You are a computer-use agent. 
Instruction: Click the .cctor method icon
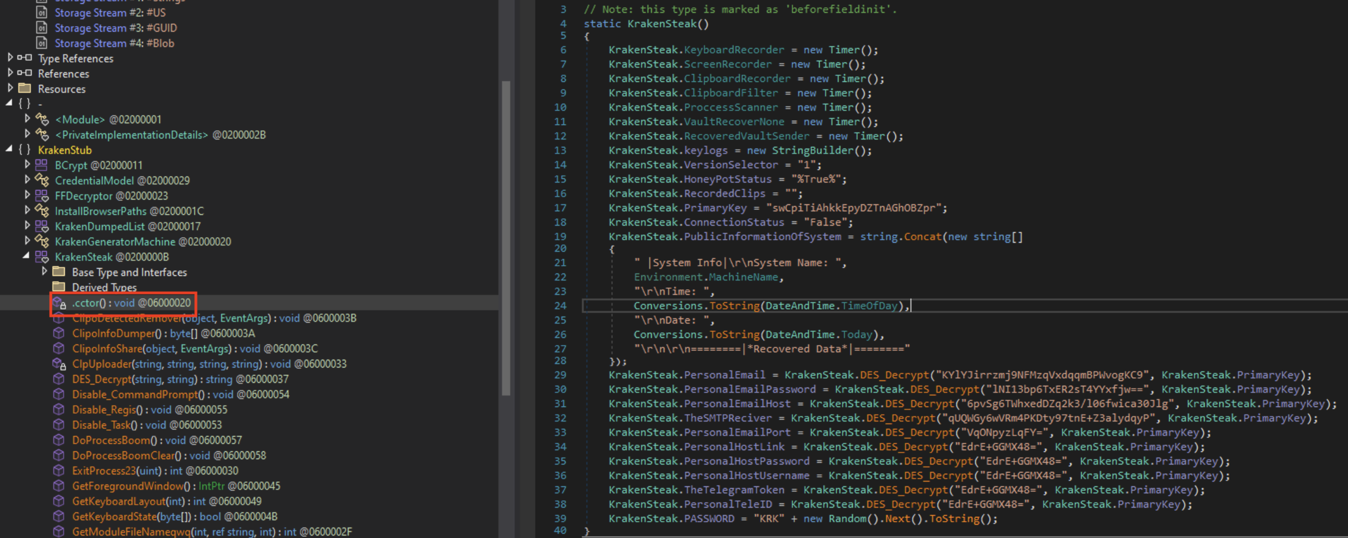tap(59, 303)
